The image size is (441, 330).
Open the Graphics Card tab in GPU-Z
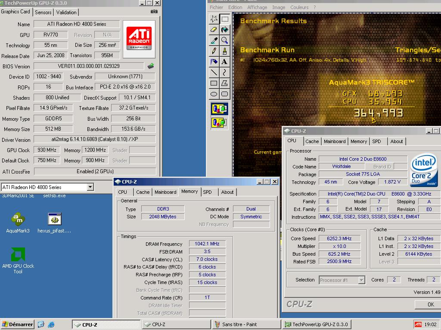point(16,12)
